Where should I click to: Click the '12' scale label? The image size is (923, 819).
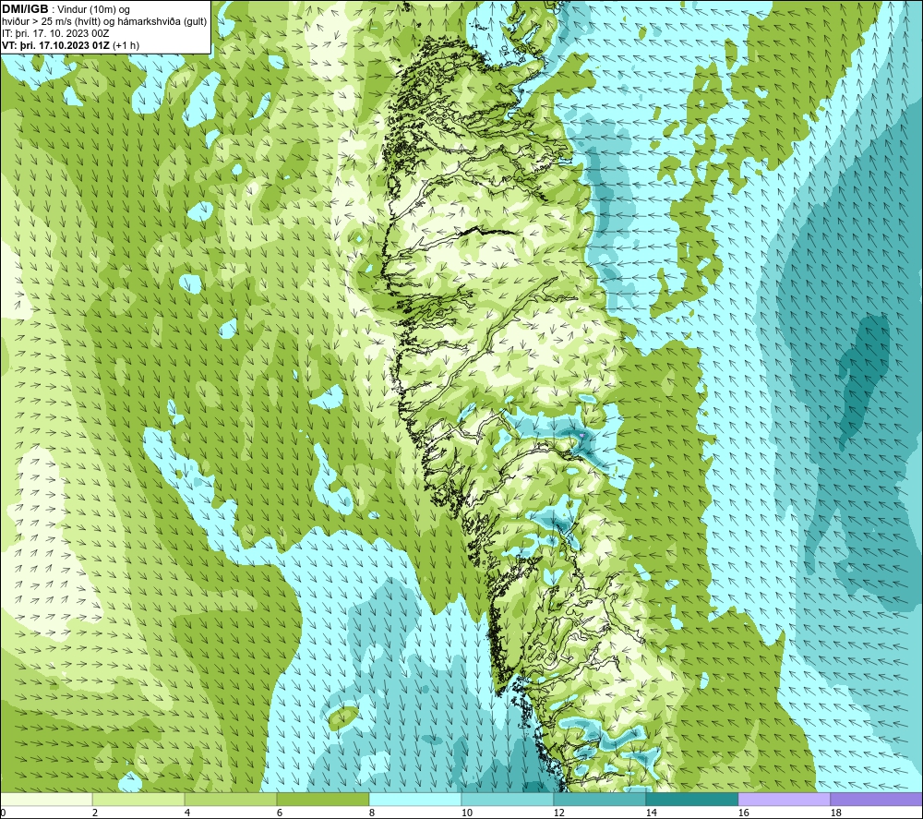[558, 813]
